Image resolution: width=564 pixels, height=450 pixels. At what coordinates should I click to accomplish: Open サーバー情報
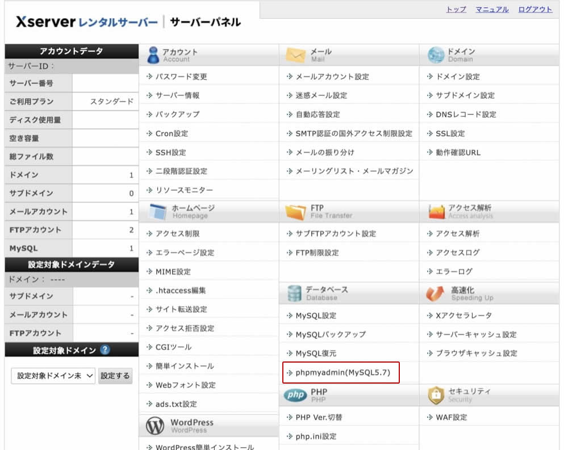[177, 95]
